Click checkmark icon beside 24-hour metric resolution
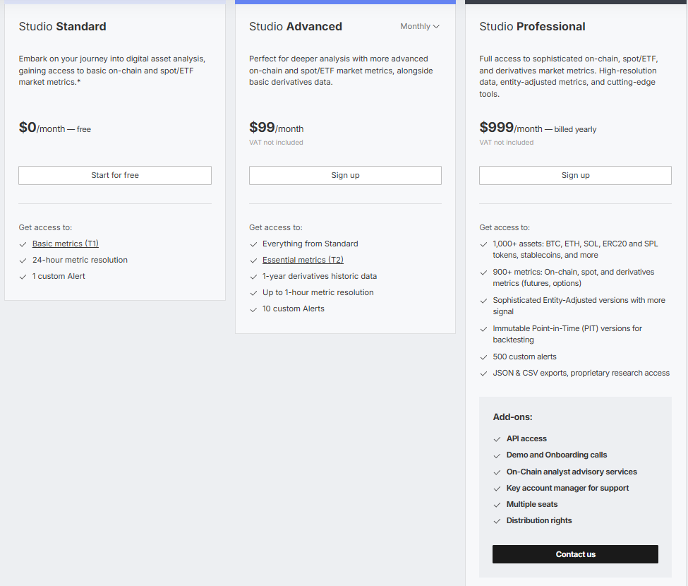The image size is (688, 586). [23, 261]
